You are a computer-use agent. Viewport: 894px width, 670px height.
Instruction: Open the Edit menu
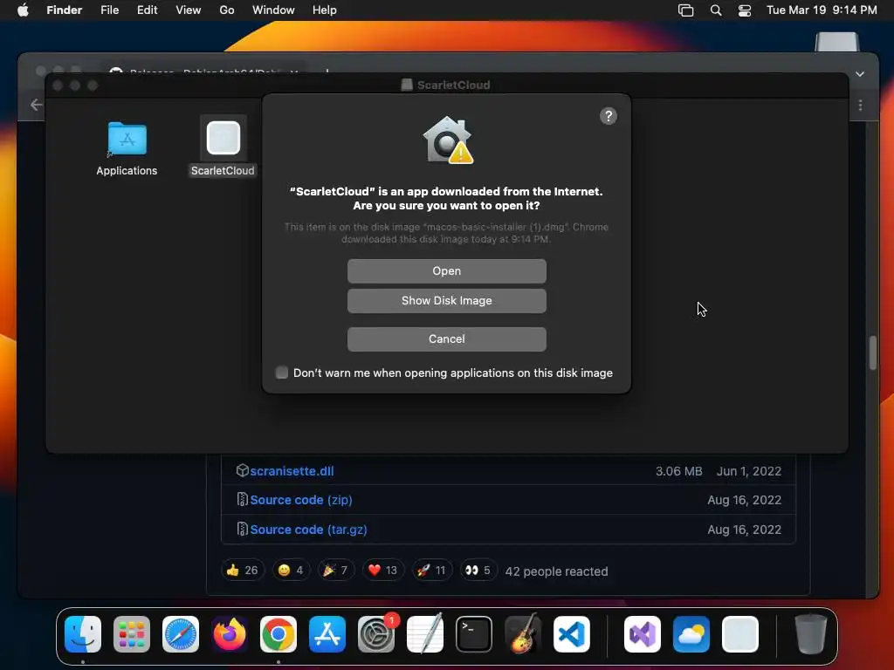tap(147, 10)
